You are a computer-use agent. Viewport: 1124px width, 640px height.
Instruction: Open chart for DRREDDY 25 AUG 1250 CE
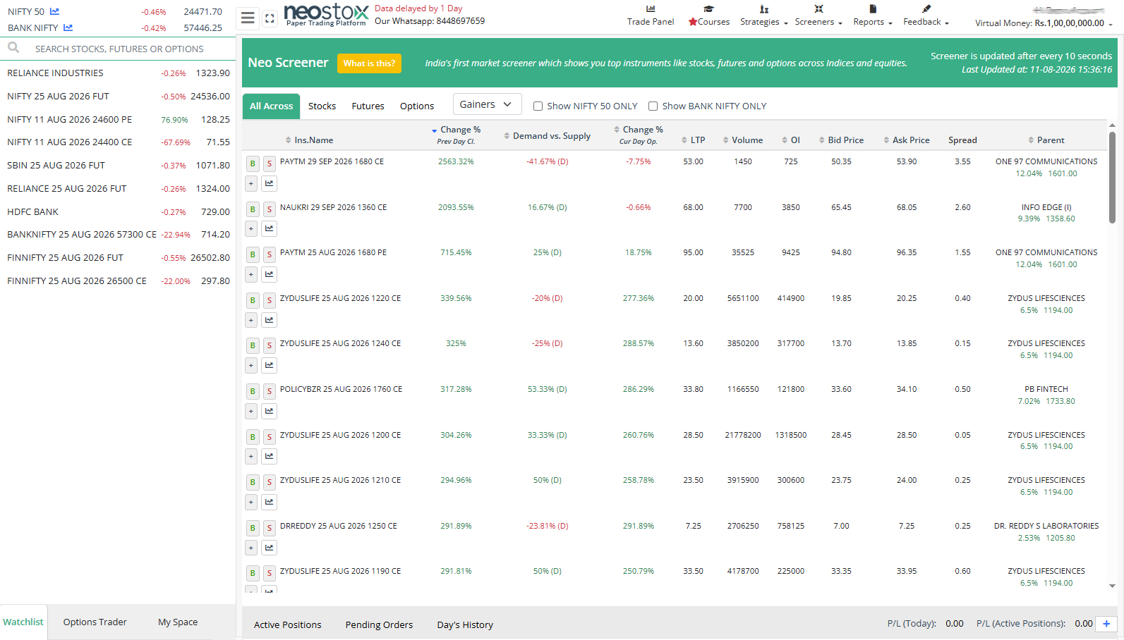pos(269,548)
